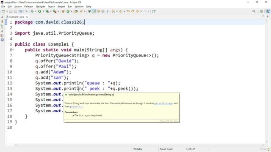Viewport: 271px width, 152px height.
Task: Toggle Mark Occurrences icon
Action: [x=89, y=11]
